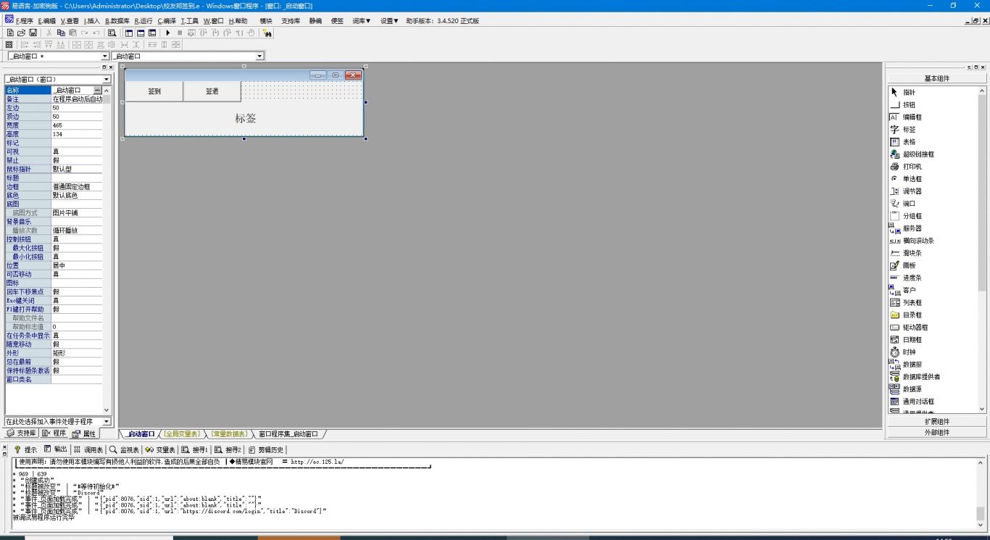The width and height of the screenshot is (990, 540).
Task: Select the 日期框 date box component
Action: (x=906, y=339)
